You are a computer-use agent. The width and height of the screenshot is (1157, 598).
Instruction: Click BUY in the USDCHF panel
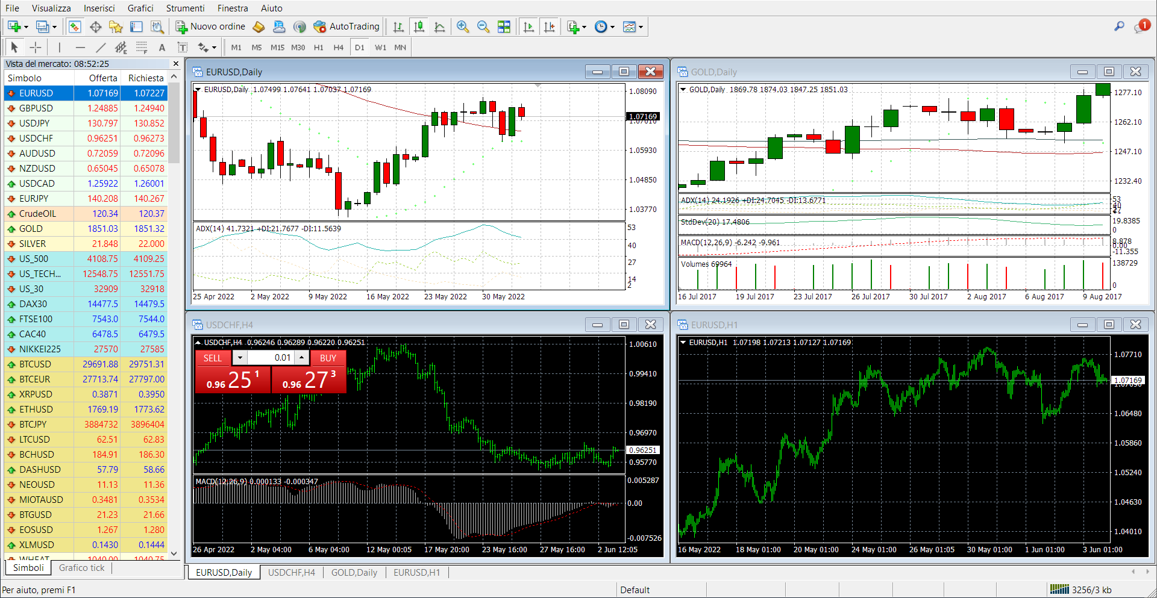point(328,358)
